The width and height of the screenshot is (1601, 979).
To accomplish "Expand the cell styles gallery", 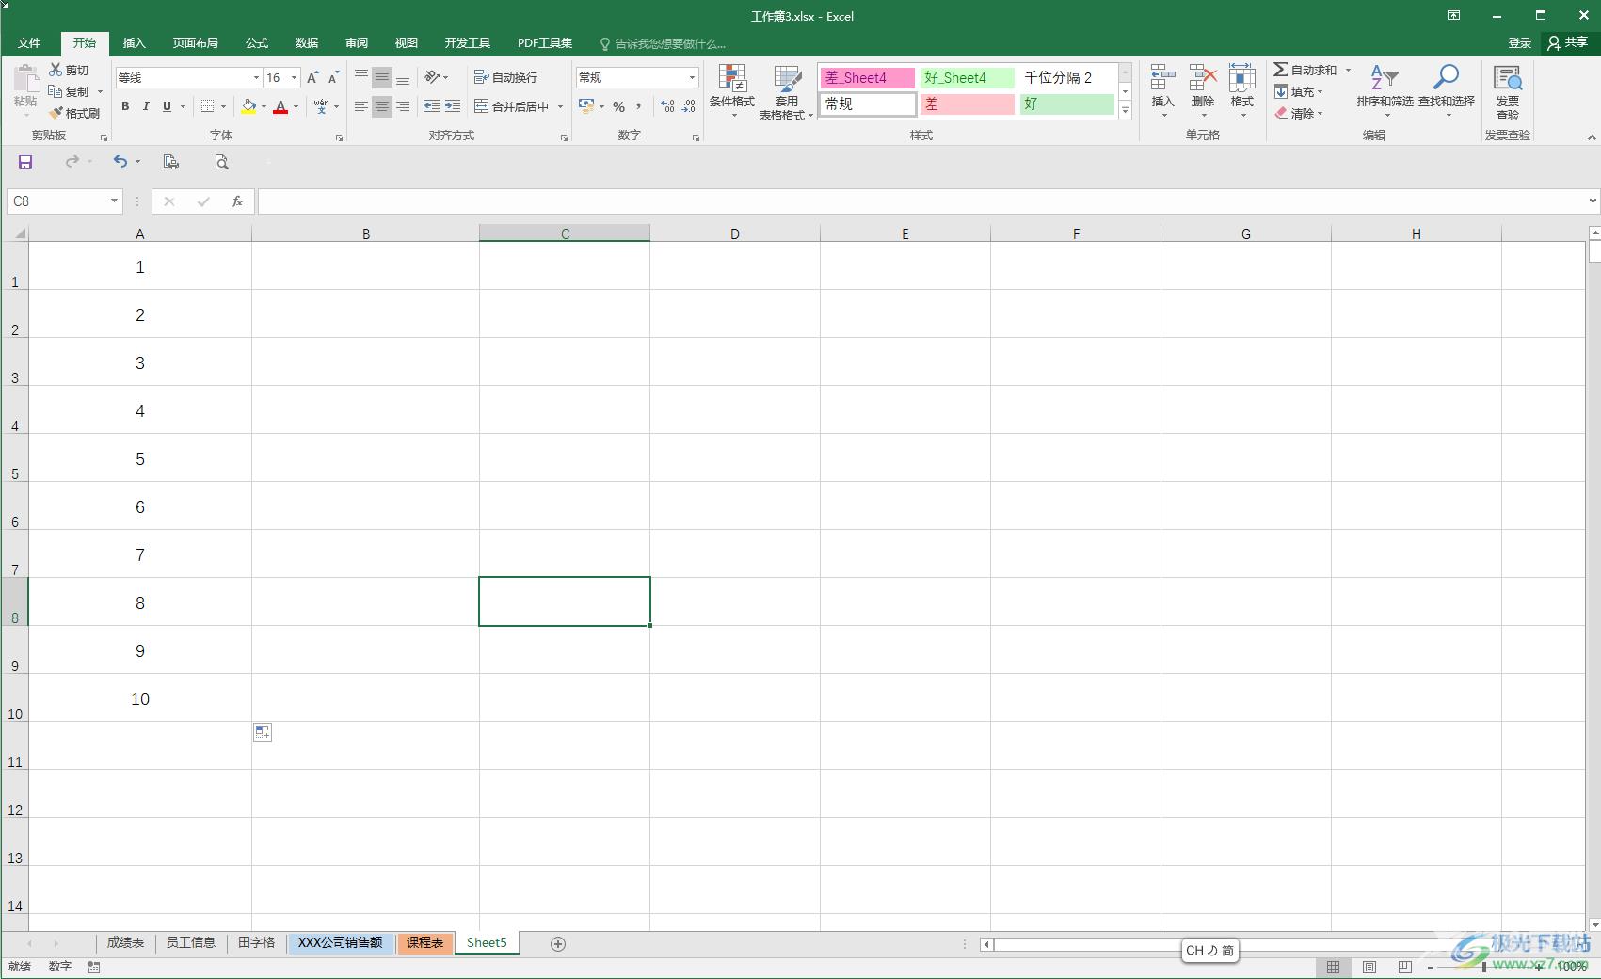I will 1125,111.
